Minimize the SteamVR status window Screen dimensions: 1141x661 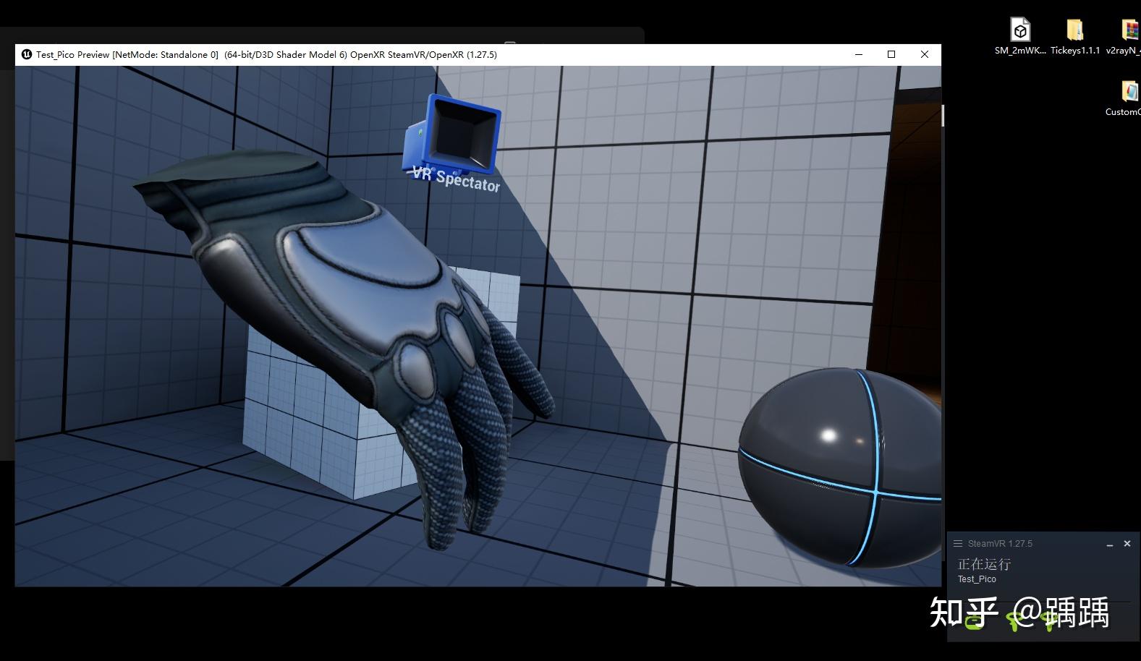[1109, 545]
